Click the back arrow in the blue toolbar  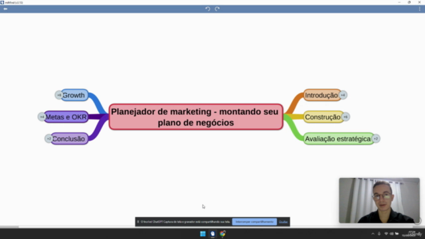point(5,9)
